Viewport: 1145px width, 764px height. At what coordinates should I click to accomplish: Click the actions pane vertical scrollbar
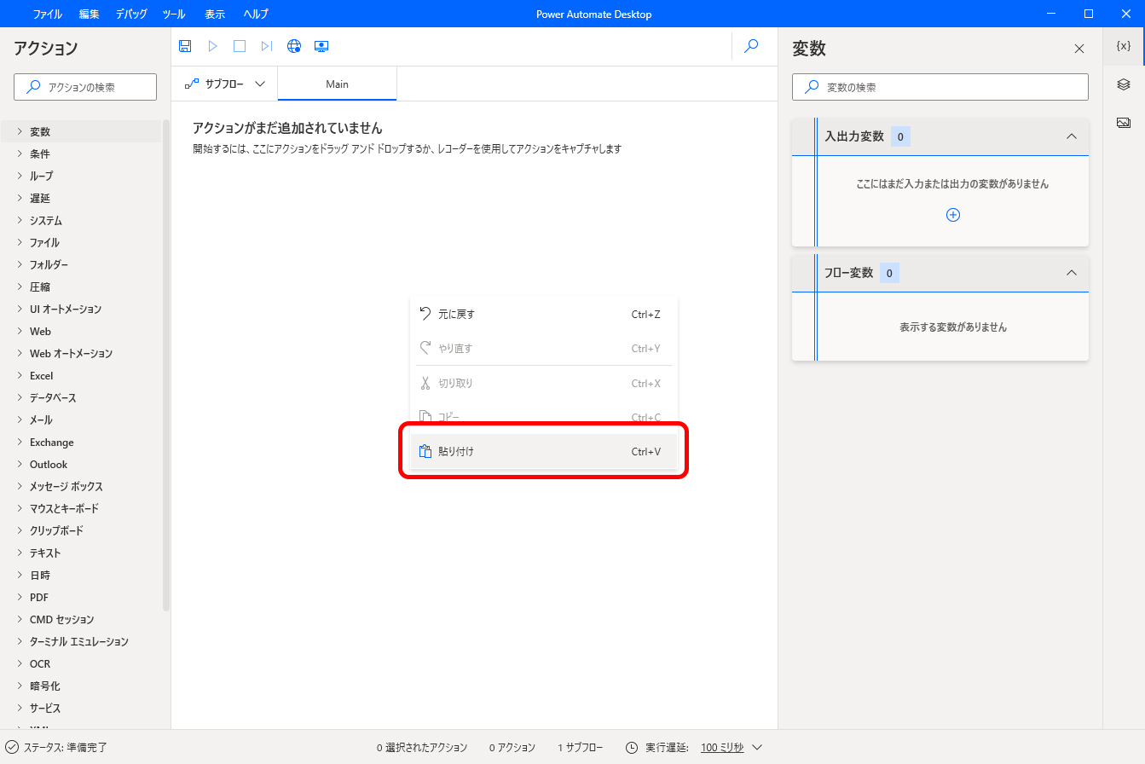[x=166, y=367]
